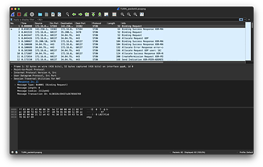Collapse Session Traversal Utilities for NAT section
Viewport: 263px width, 167px height.
(12, 79)
